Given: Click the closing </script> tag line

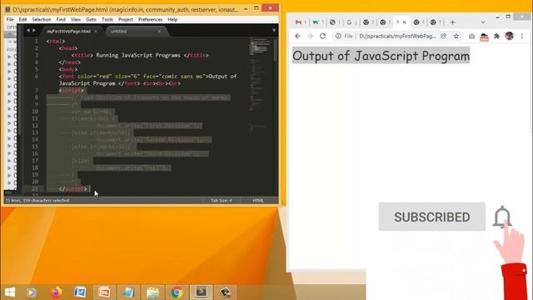Looking at the screenshot, I should [x=73, y=189].
